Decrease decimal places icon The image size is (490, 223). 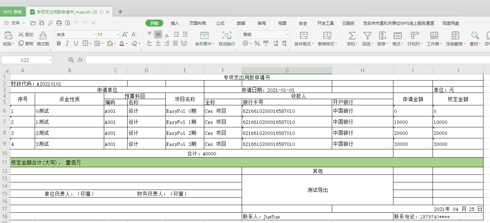tap(284, 43)
